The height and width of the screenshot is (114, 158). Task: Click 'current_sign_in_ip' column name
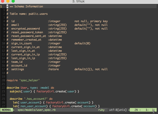26,55
